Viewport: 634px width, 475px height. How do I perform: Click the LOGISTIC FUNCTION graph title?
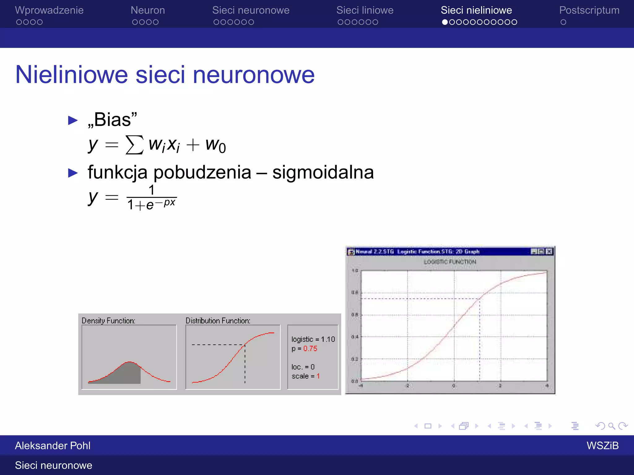point(450,262)
